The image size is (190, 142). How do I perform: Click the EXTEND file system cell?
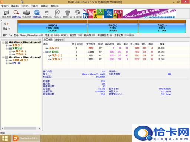(91, 52)
